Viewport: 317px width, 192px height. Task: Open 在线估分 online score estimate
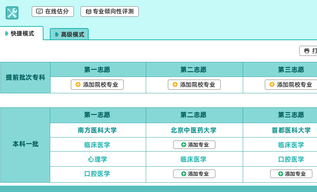click(x=53, y=11)
